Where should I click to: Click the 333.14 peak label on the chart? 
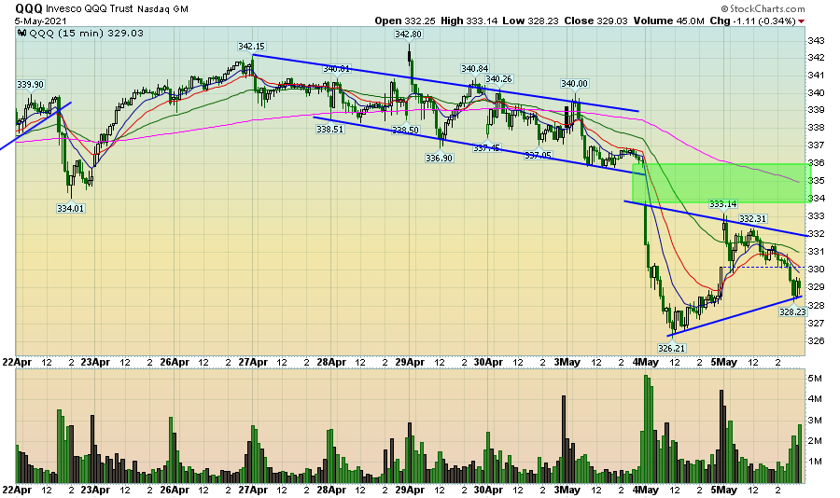tap(723, 204)
